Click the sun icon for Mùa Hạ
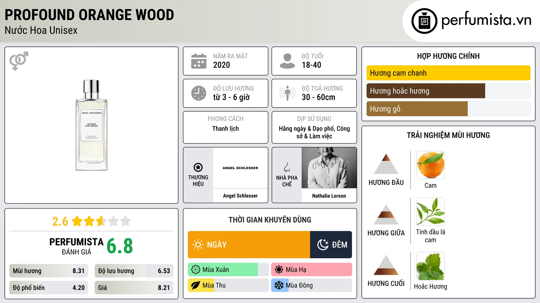 point(279,270)
